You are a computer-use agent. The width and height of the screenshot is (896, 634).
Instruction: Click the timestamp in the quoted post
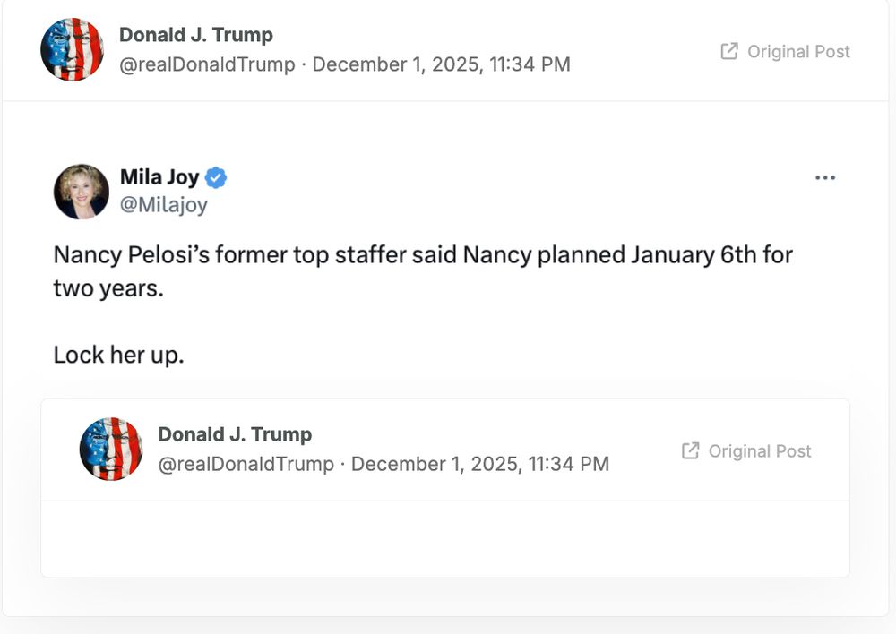pyautogui.click(x=480, y=464)
